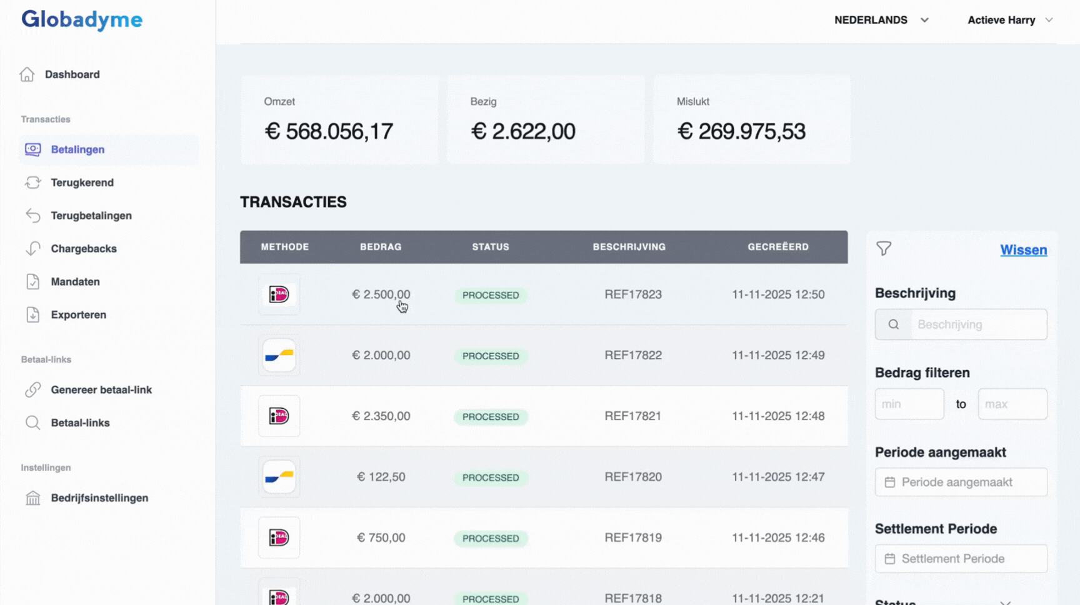The image size is (1080, 605).
Task: Open Genereer betaal-link via the chain icon
Action: point(32,389)
